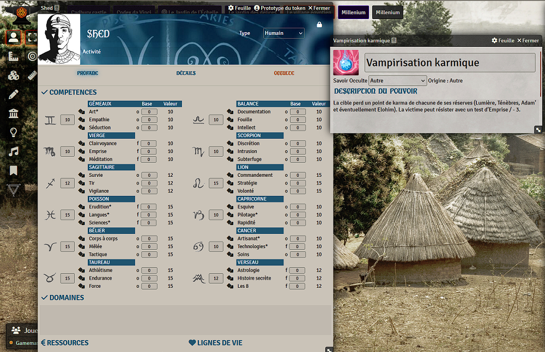Open the Drawing tools pencil icon
This screenshot has width=545, height=352.
[x=14, y=94]
